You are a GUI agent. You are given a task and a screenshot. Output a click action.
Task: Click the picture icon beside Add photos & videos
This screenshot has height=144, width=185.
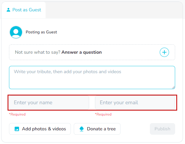17,129
